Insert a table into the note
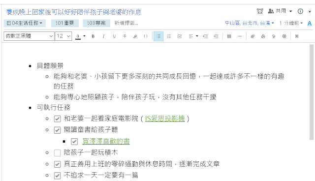This screenshot has height=181, width=315. coord(229,36)
